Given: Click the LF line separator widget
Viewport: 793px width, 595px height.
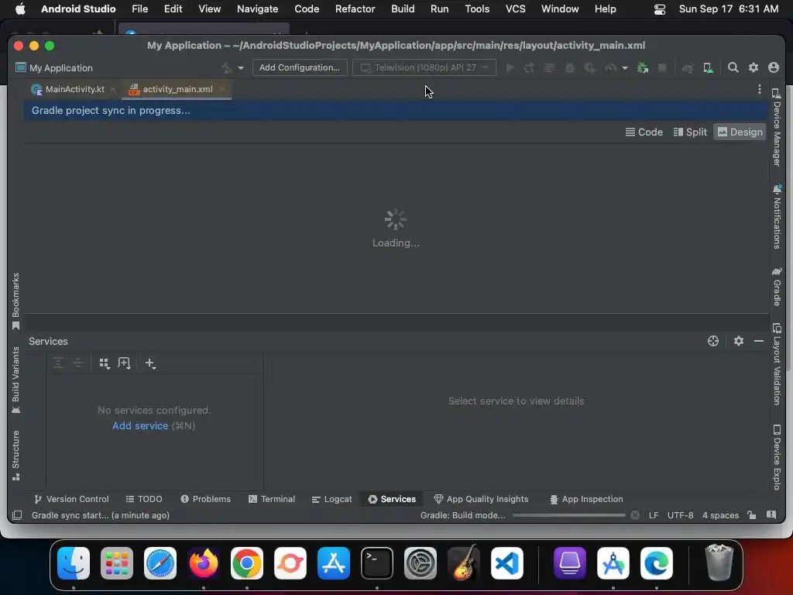Looking at the screenshot, I should pyautogui.click(x=654, y=515).
